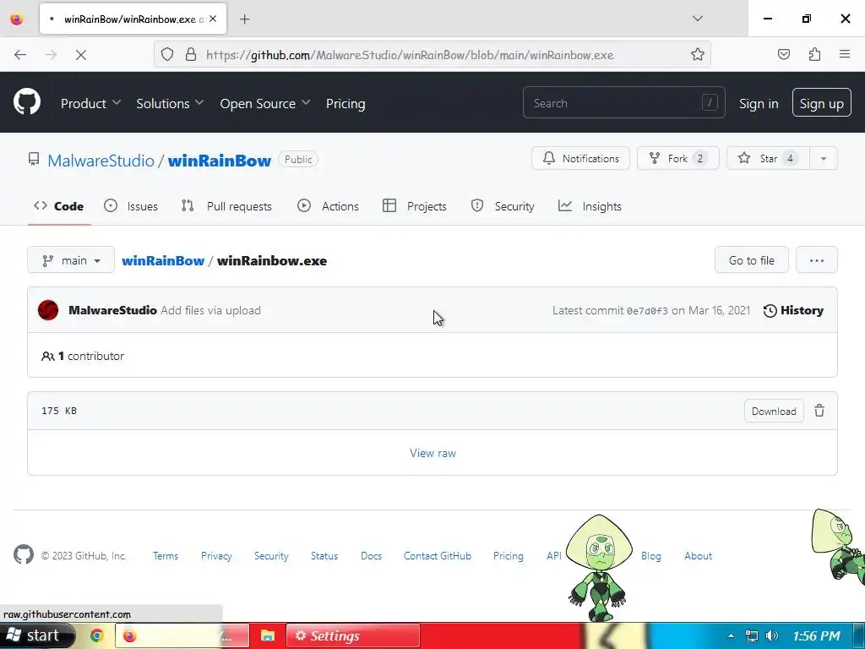Open the Insights tab
865x649 pixels.
590,206
